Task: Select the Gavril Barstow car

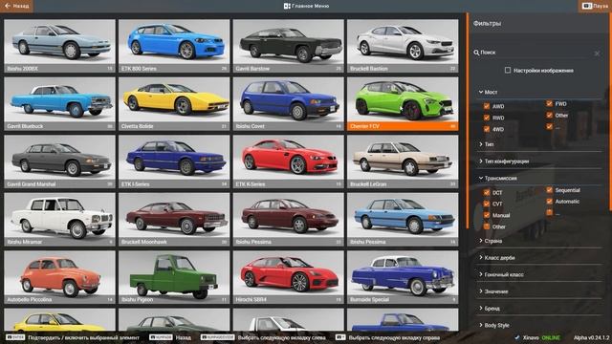Action: click(288, 46)
